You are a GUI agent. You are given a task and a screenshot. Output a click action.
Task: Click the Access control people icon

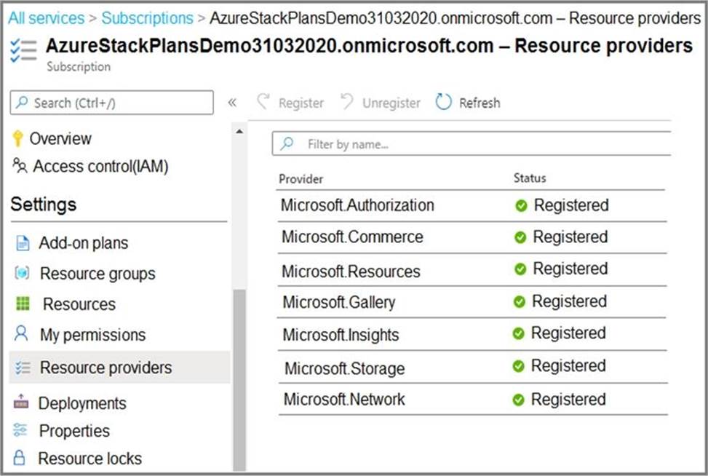20,165
